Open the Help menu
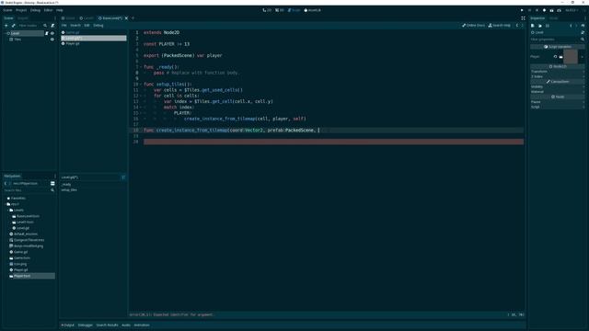The height and width of the screenshot is (331, 589). pyautogui.click(x=59, y=10)
